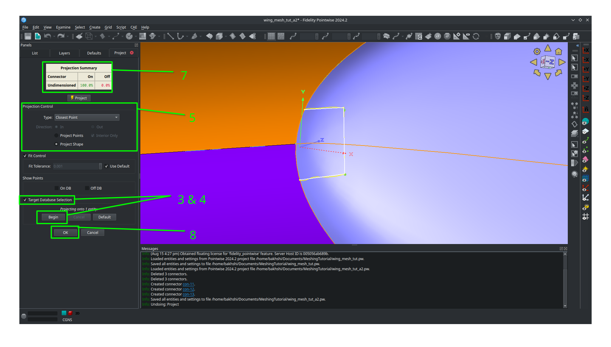Click the globe eye visibility icon in right sidebar
This screenshot has height=347, width=611.
[585, 121]
